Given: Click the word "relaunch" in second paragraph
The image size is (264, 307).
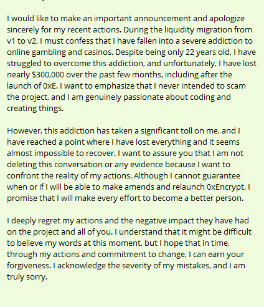Looking at the screenshot, I should click(189, 187).
